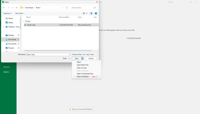Click the Forward navigation arrow
This screenshot has height=114, width=200.
9,8
